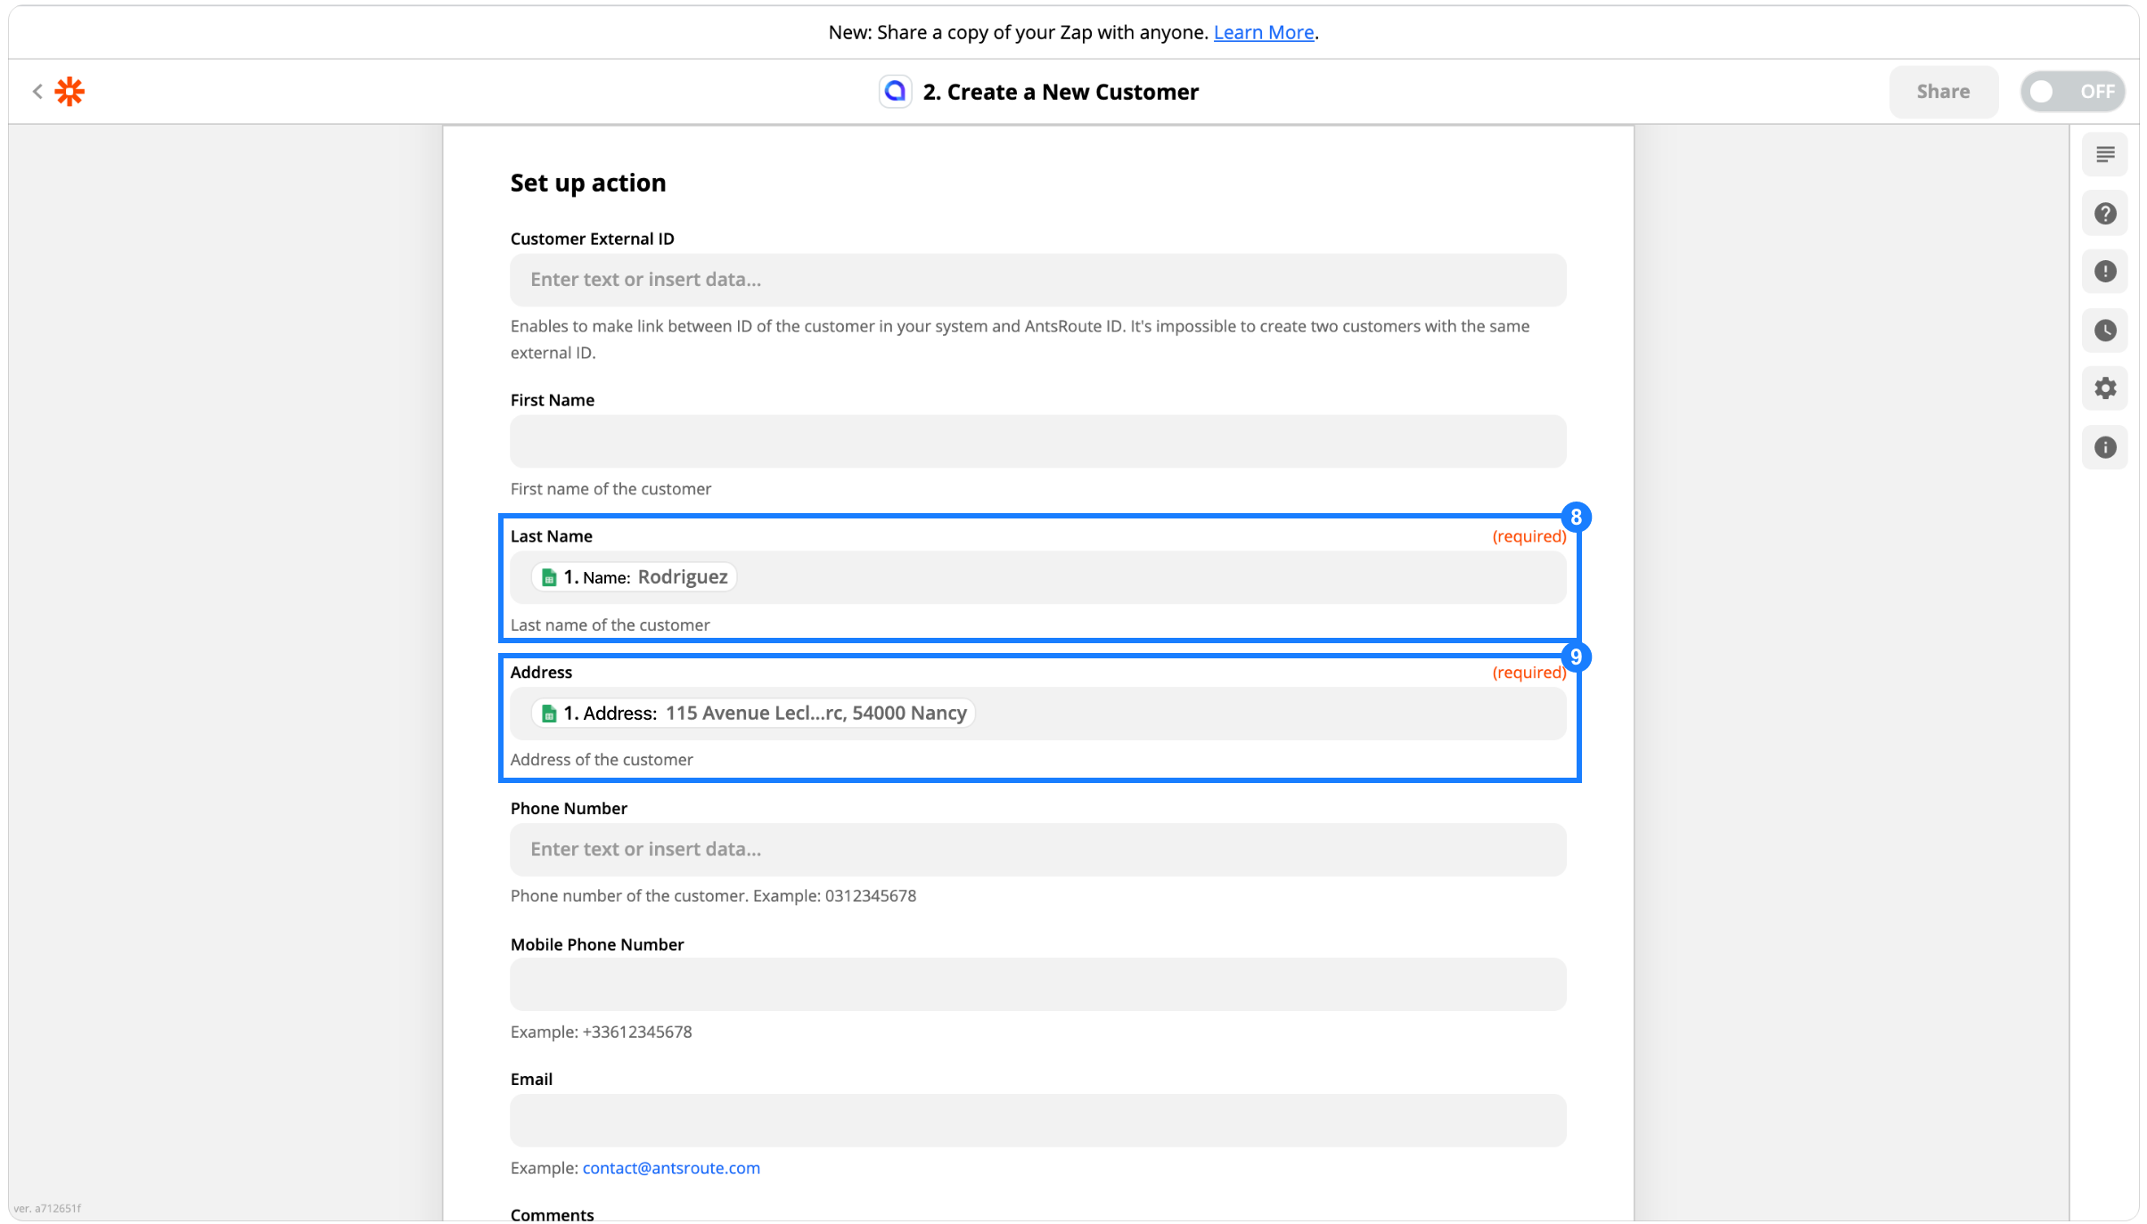Screen dimensions: 2147x1224
Task: Click the Email input field
Action: coord(1037,1121)
